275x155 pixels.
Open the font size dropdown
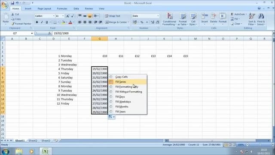click(x=63, y=16)
